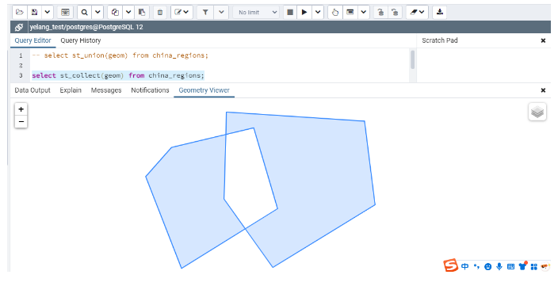Expand the copy options dropdown arrow
Image resolution: width=558 pixels, height=286 pixels.
pyautogui.click(x=128, y=12)
